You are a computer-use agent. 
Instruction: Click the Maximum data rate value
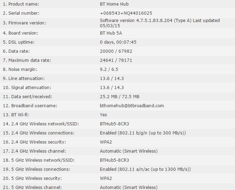116,60
